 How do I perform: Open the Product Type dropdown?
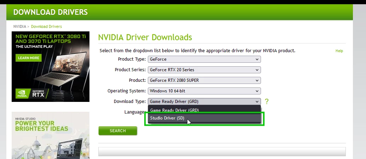click(204, 59)
